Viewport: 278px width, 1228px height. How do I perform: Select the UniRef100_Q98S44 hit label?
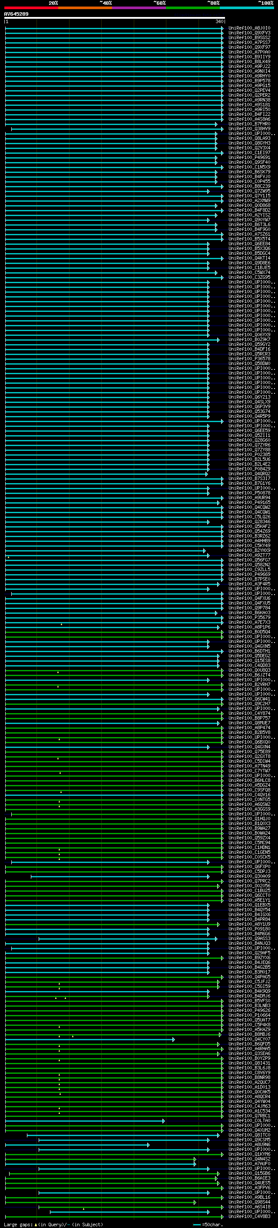click(249, 1202)
